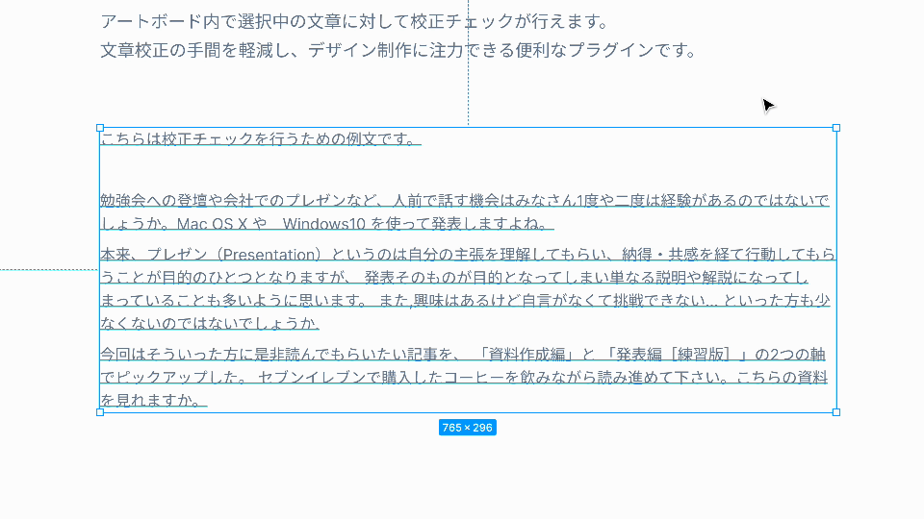Click the line こちらは校正チェックを行うための例文です。
924x519 pixels.
pos(260,138)
